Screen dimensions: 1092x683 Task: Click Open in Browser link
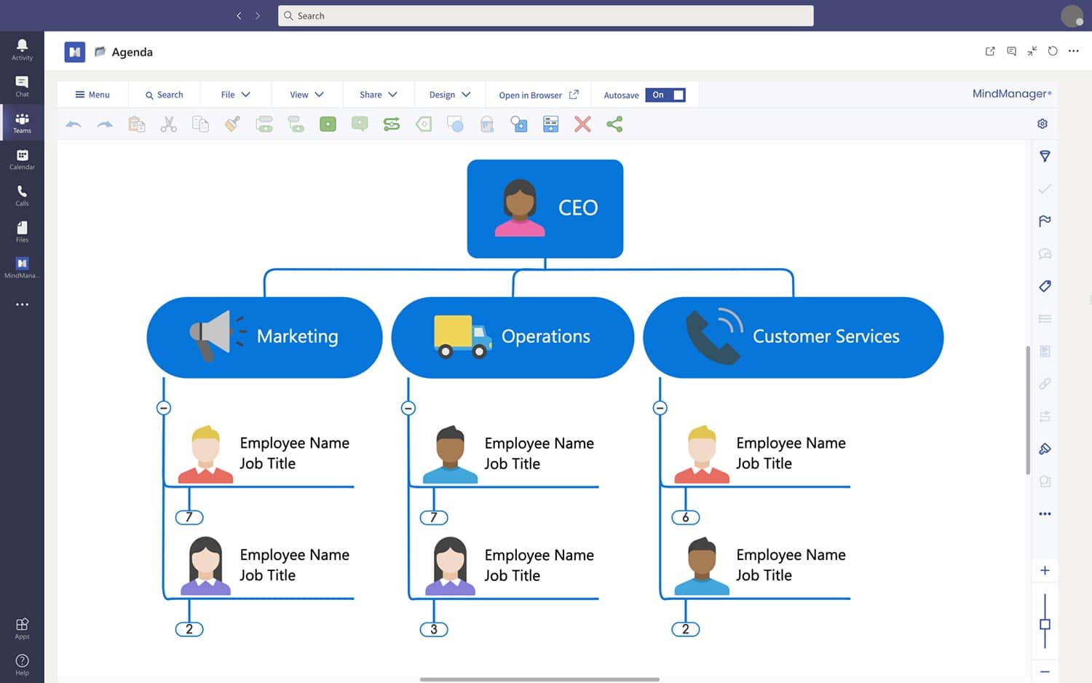[x=538, y=95]
